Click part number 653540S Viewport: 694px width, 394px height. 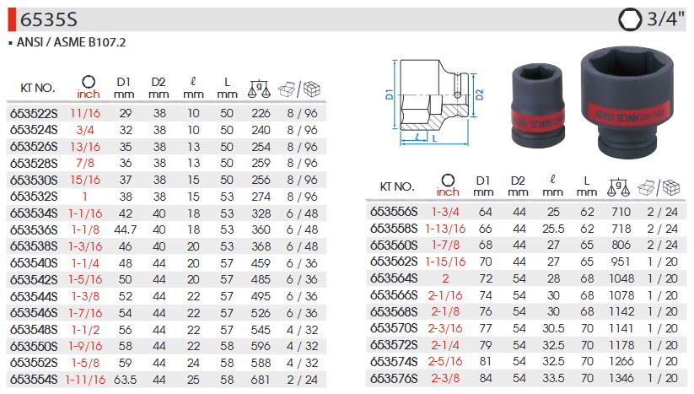33,262
